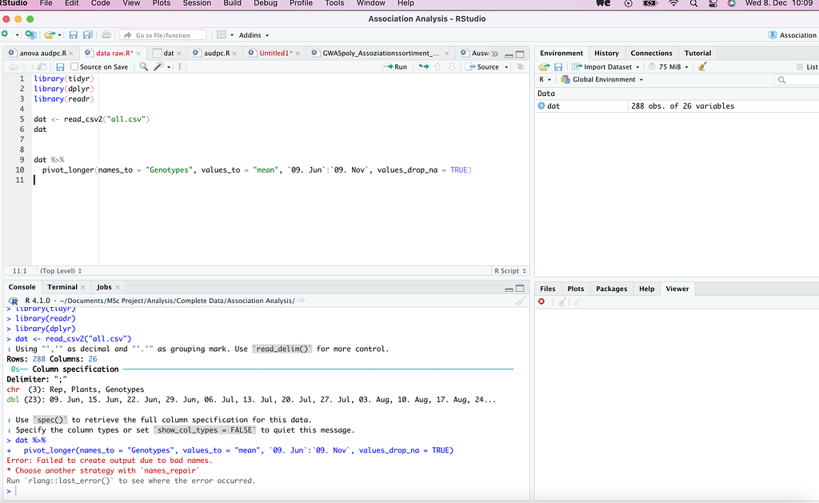Show editor in new window

(42, 67)
